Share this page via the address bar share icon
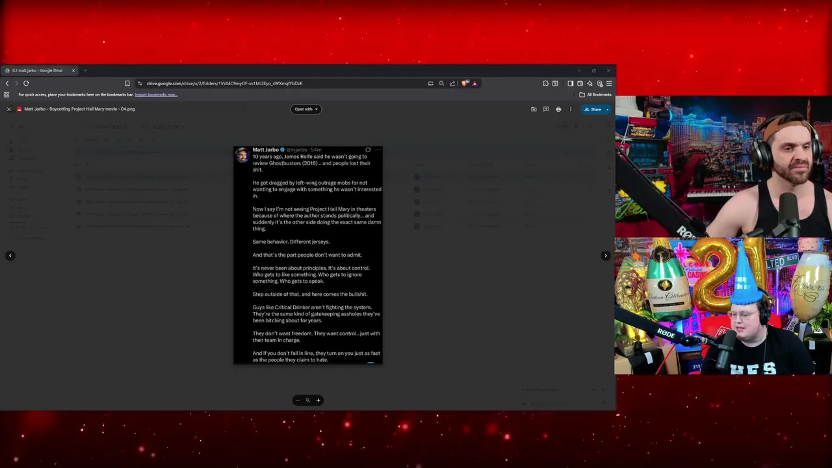Viewport: 832px width, 468px height. pyautogui.click(x=452, y=83)
